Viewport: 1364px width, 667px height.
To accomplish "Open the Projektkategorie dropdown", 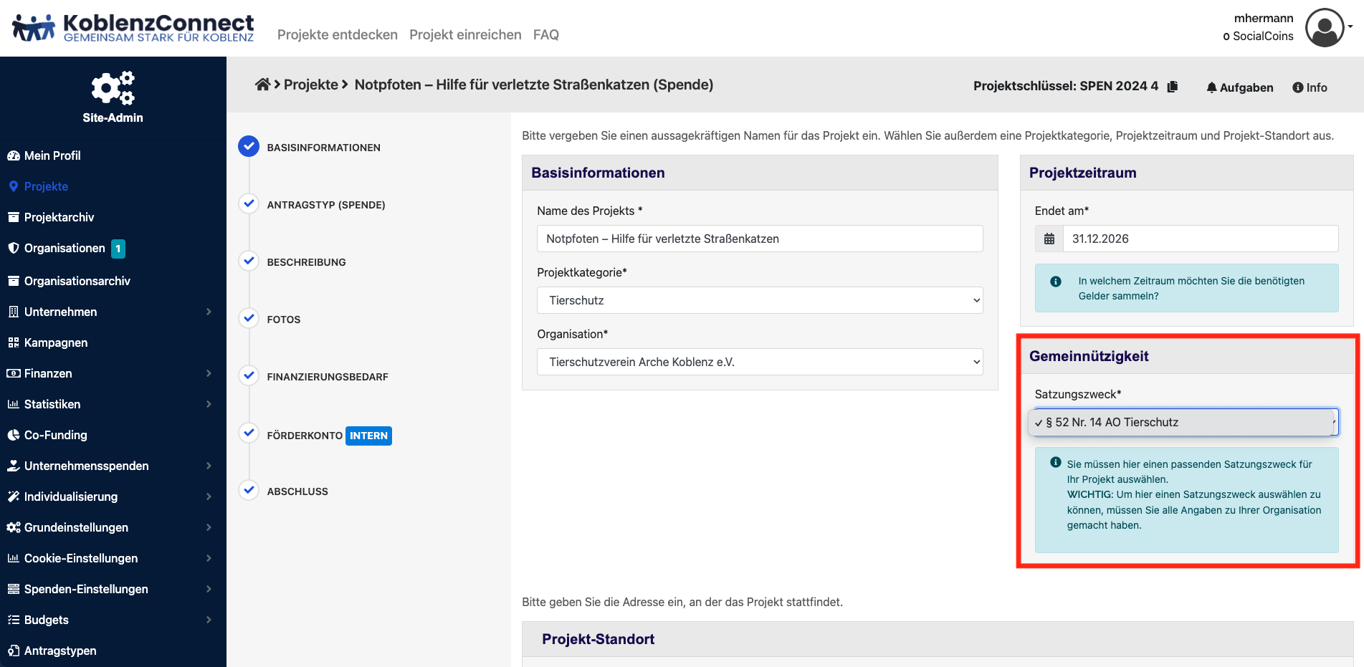I will pos(759,300).
